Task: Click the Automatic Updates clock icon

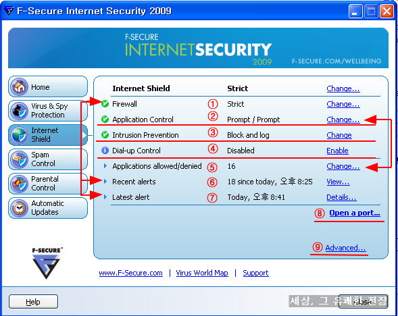Action: (x=19, y=208)
